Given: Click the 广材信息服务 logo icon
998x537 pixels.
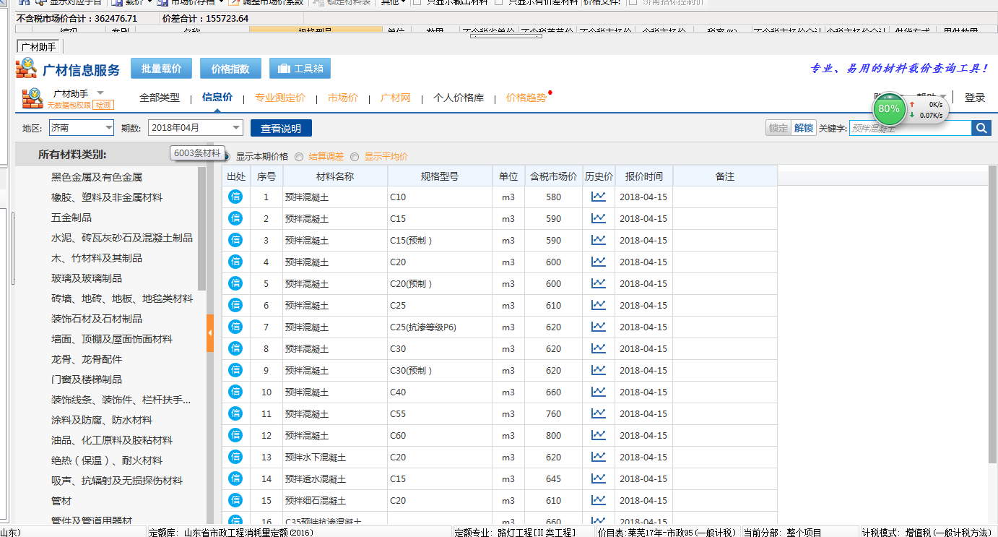Looking at the screenshot, I should [26, 69].
